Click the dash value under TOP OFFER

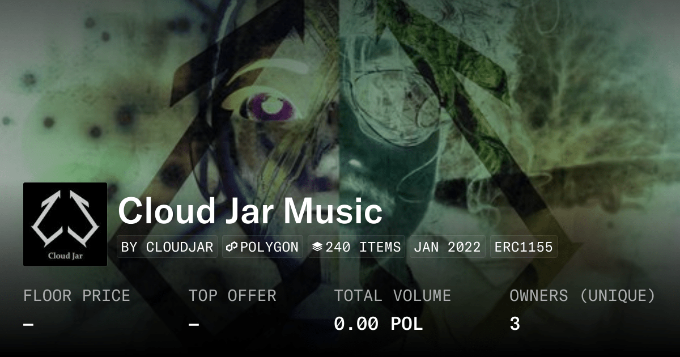coord(194,324)
